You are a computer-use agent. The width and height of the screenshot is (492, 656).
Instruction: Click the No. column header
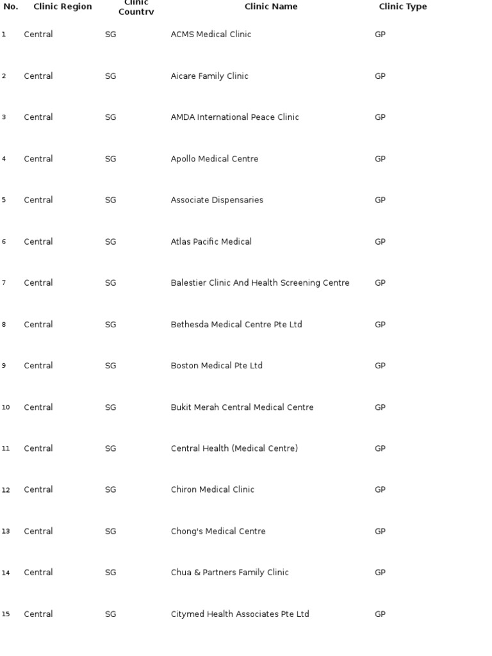[11, 7]
